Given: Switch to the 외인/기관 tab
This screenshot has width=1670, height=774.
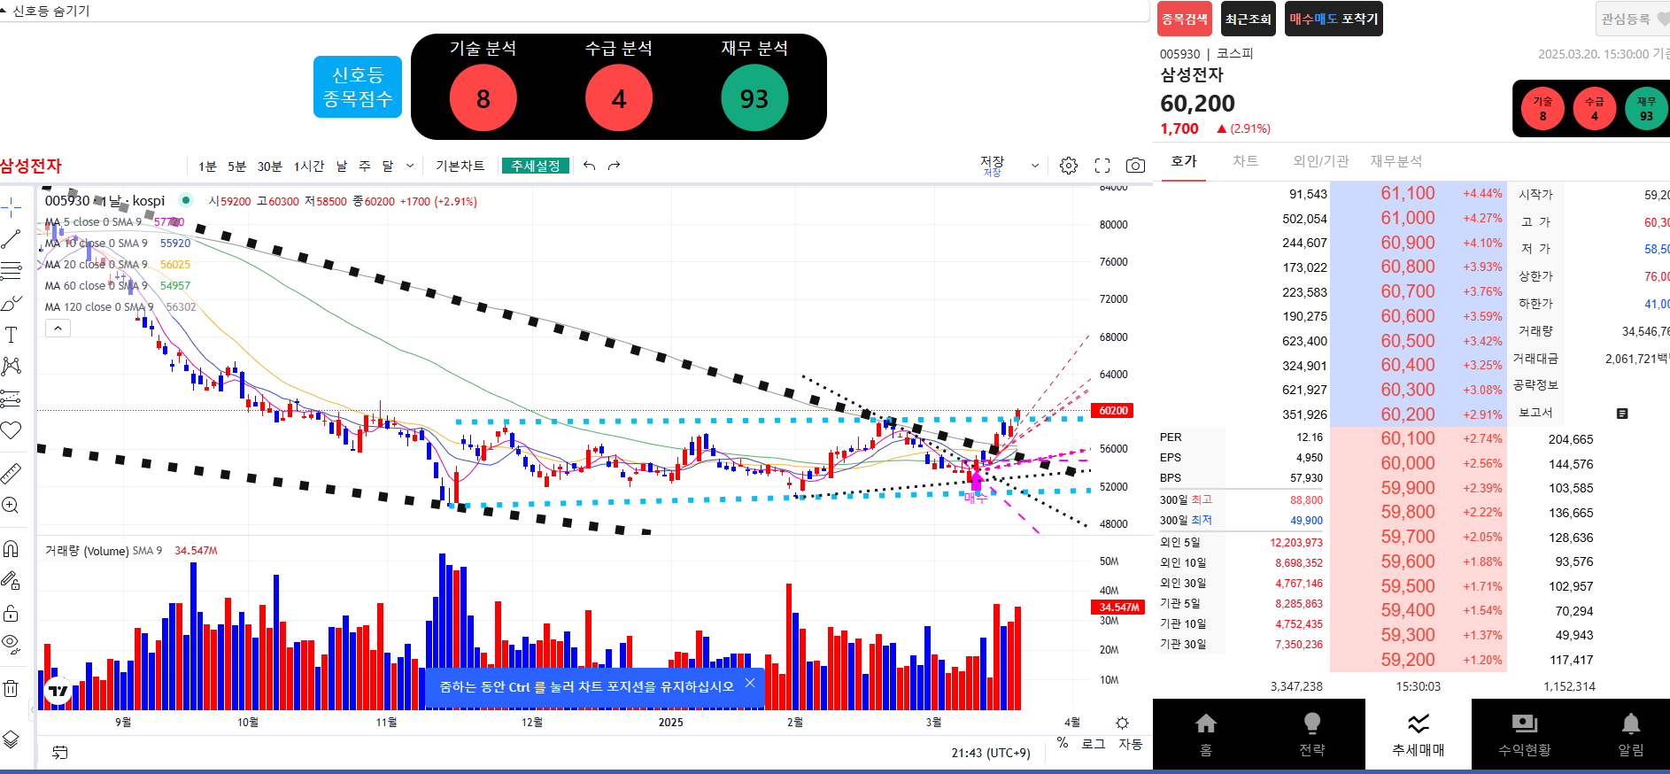Looking at the screenshot, I should [x=1321, y=161].
